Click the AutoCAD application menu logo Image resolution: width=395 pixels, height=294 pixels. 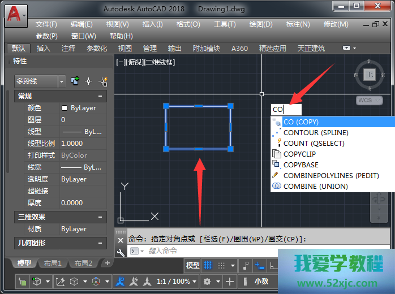(x=16, y=14)
